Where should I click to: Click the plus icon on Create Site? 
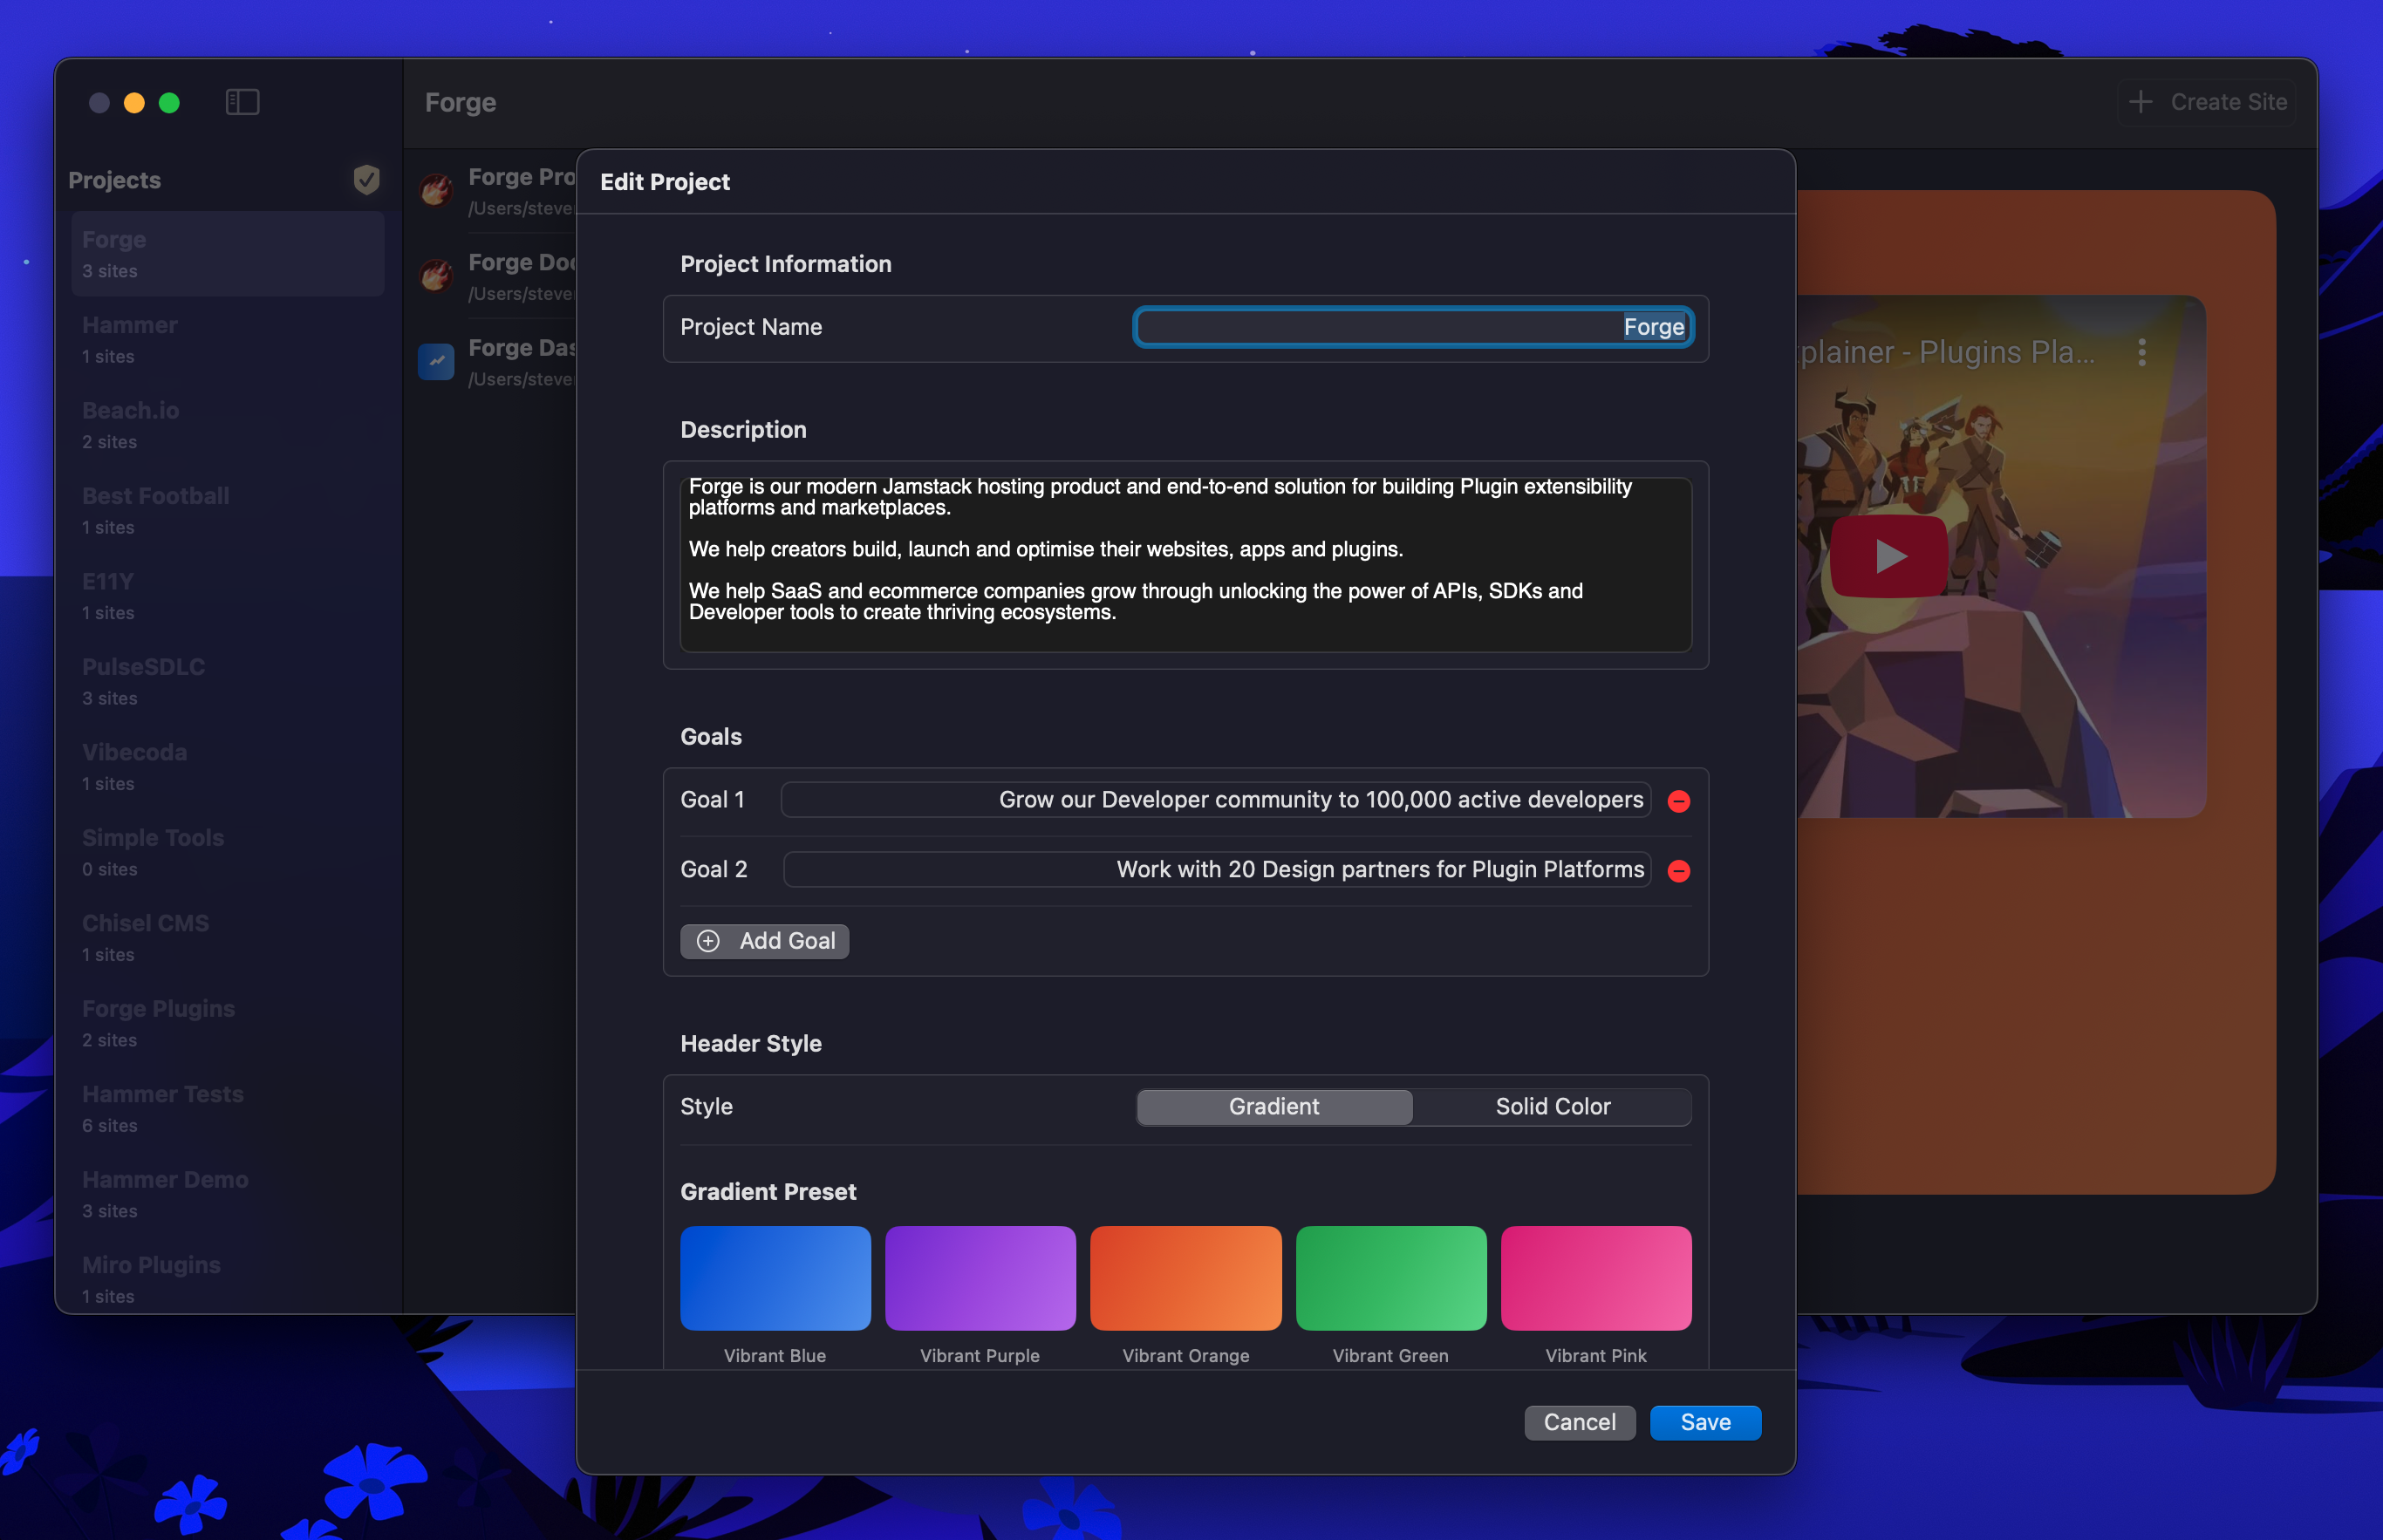[x=2140, y=101]
